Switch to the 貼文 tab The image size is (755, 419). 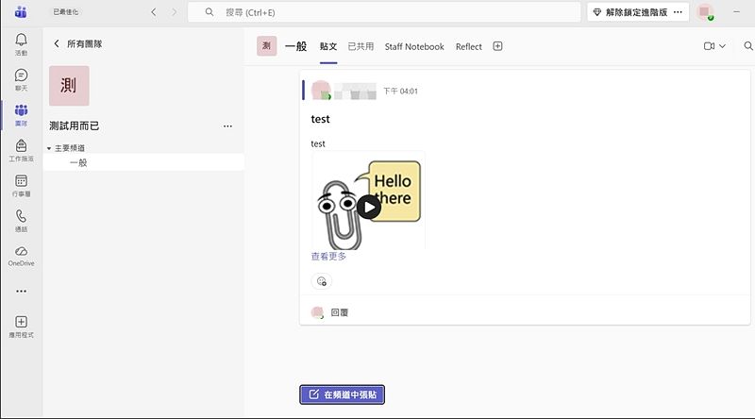click(x=328, y=47)
